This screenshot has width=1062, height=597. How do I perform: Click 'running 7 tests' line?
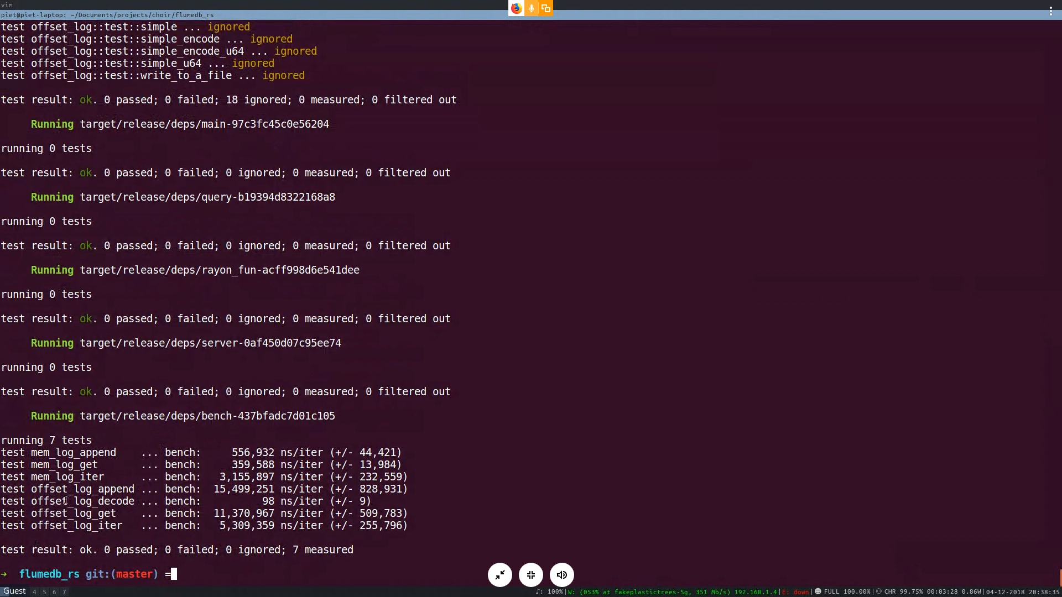pyautogui.click(x=46, y=441)
